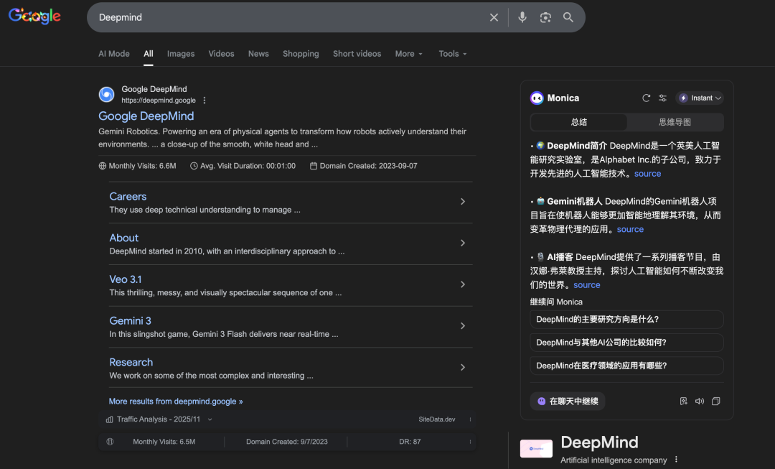Click the globe icon by Monthly Visits 6.6M
This screenshot has height=469, width=775.
(103, 166)
